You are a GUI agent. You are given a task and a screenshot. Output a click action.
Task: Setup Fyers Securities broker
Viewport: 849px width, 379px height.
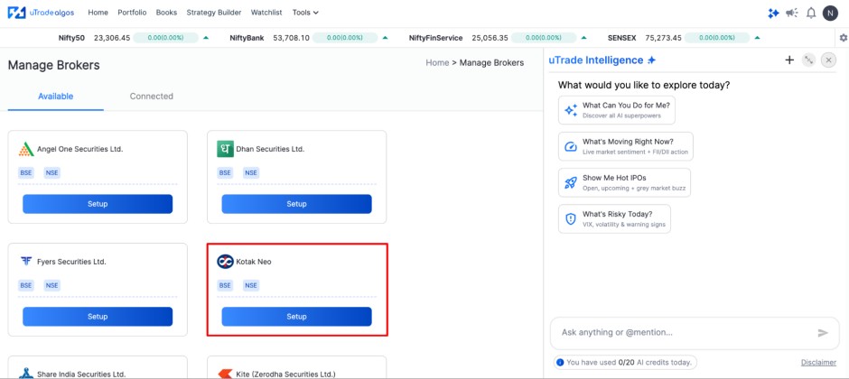click(98, 317)
